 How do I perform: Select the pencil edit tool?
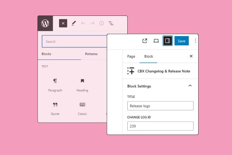(74, 23)
